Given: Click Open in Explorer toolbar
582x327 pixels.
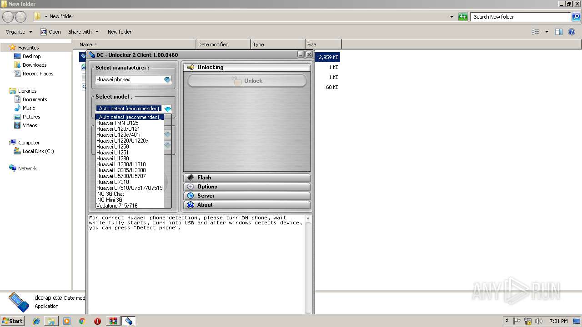Looking at the screenshot, I should (x=50, y=32).
